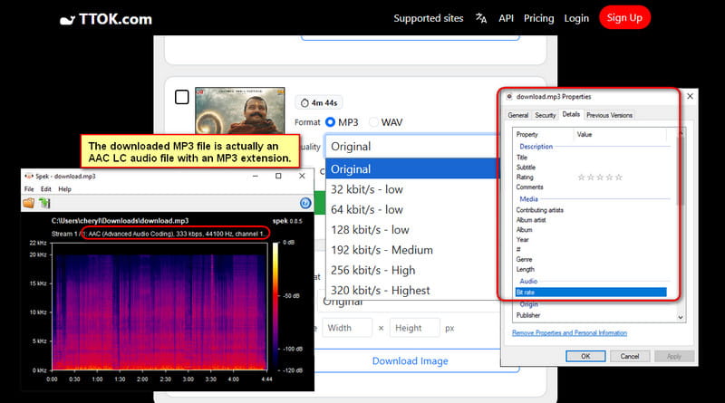Viewport: 725px width, 403px height.
Task: Click the Properties list scroll down arrow
Action: 681,317
